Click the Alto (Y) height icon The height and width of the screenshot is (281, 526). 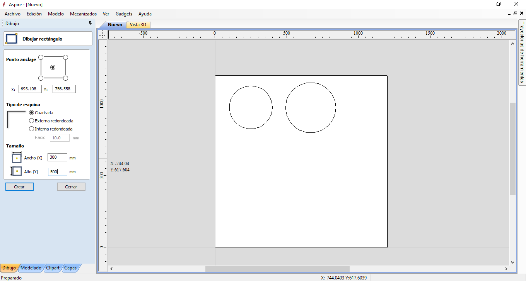tap(16, 171)
